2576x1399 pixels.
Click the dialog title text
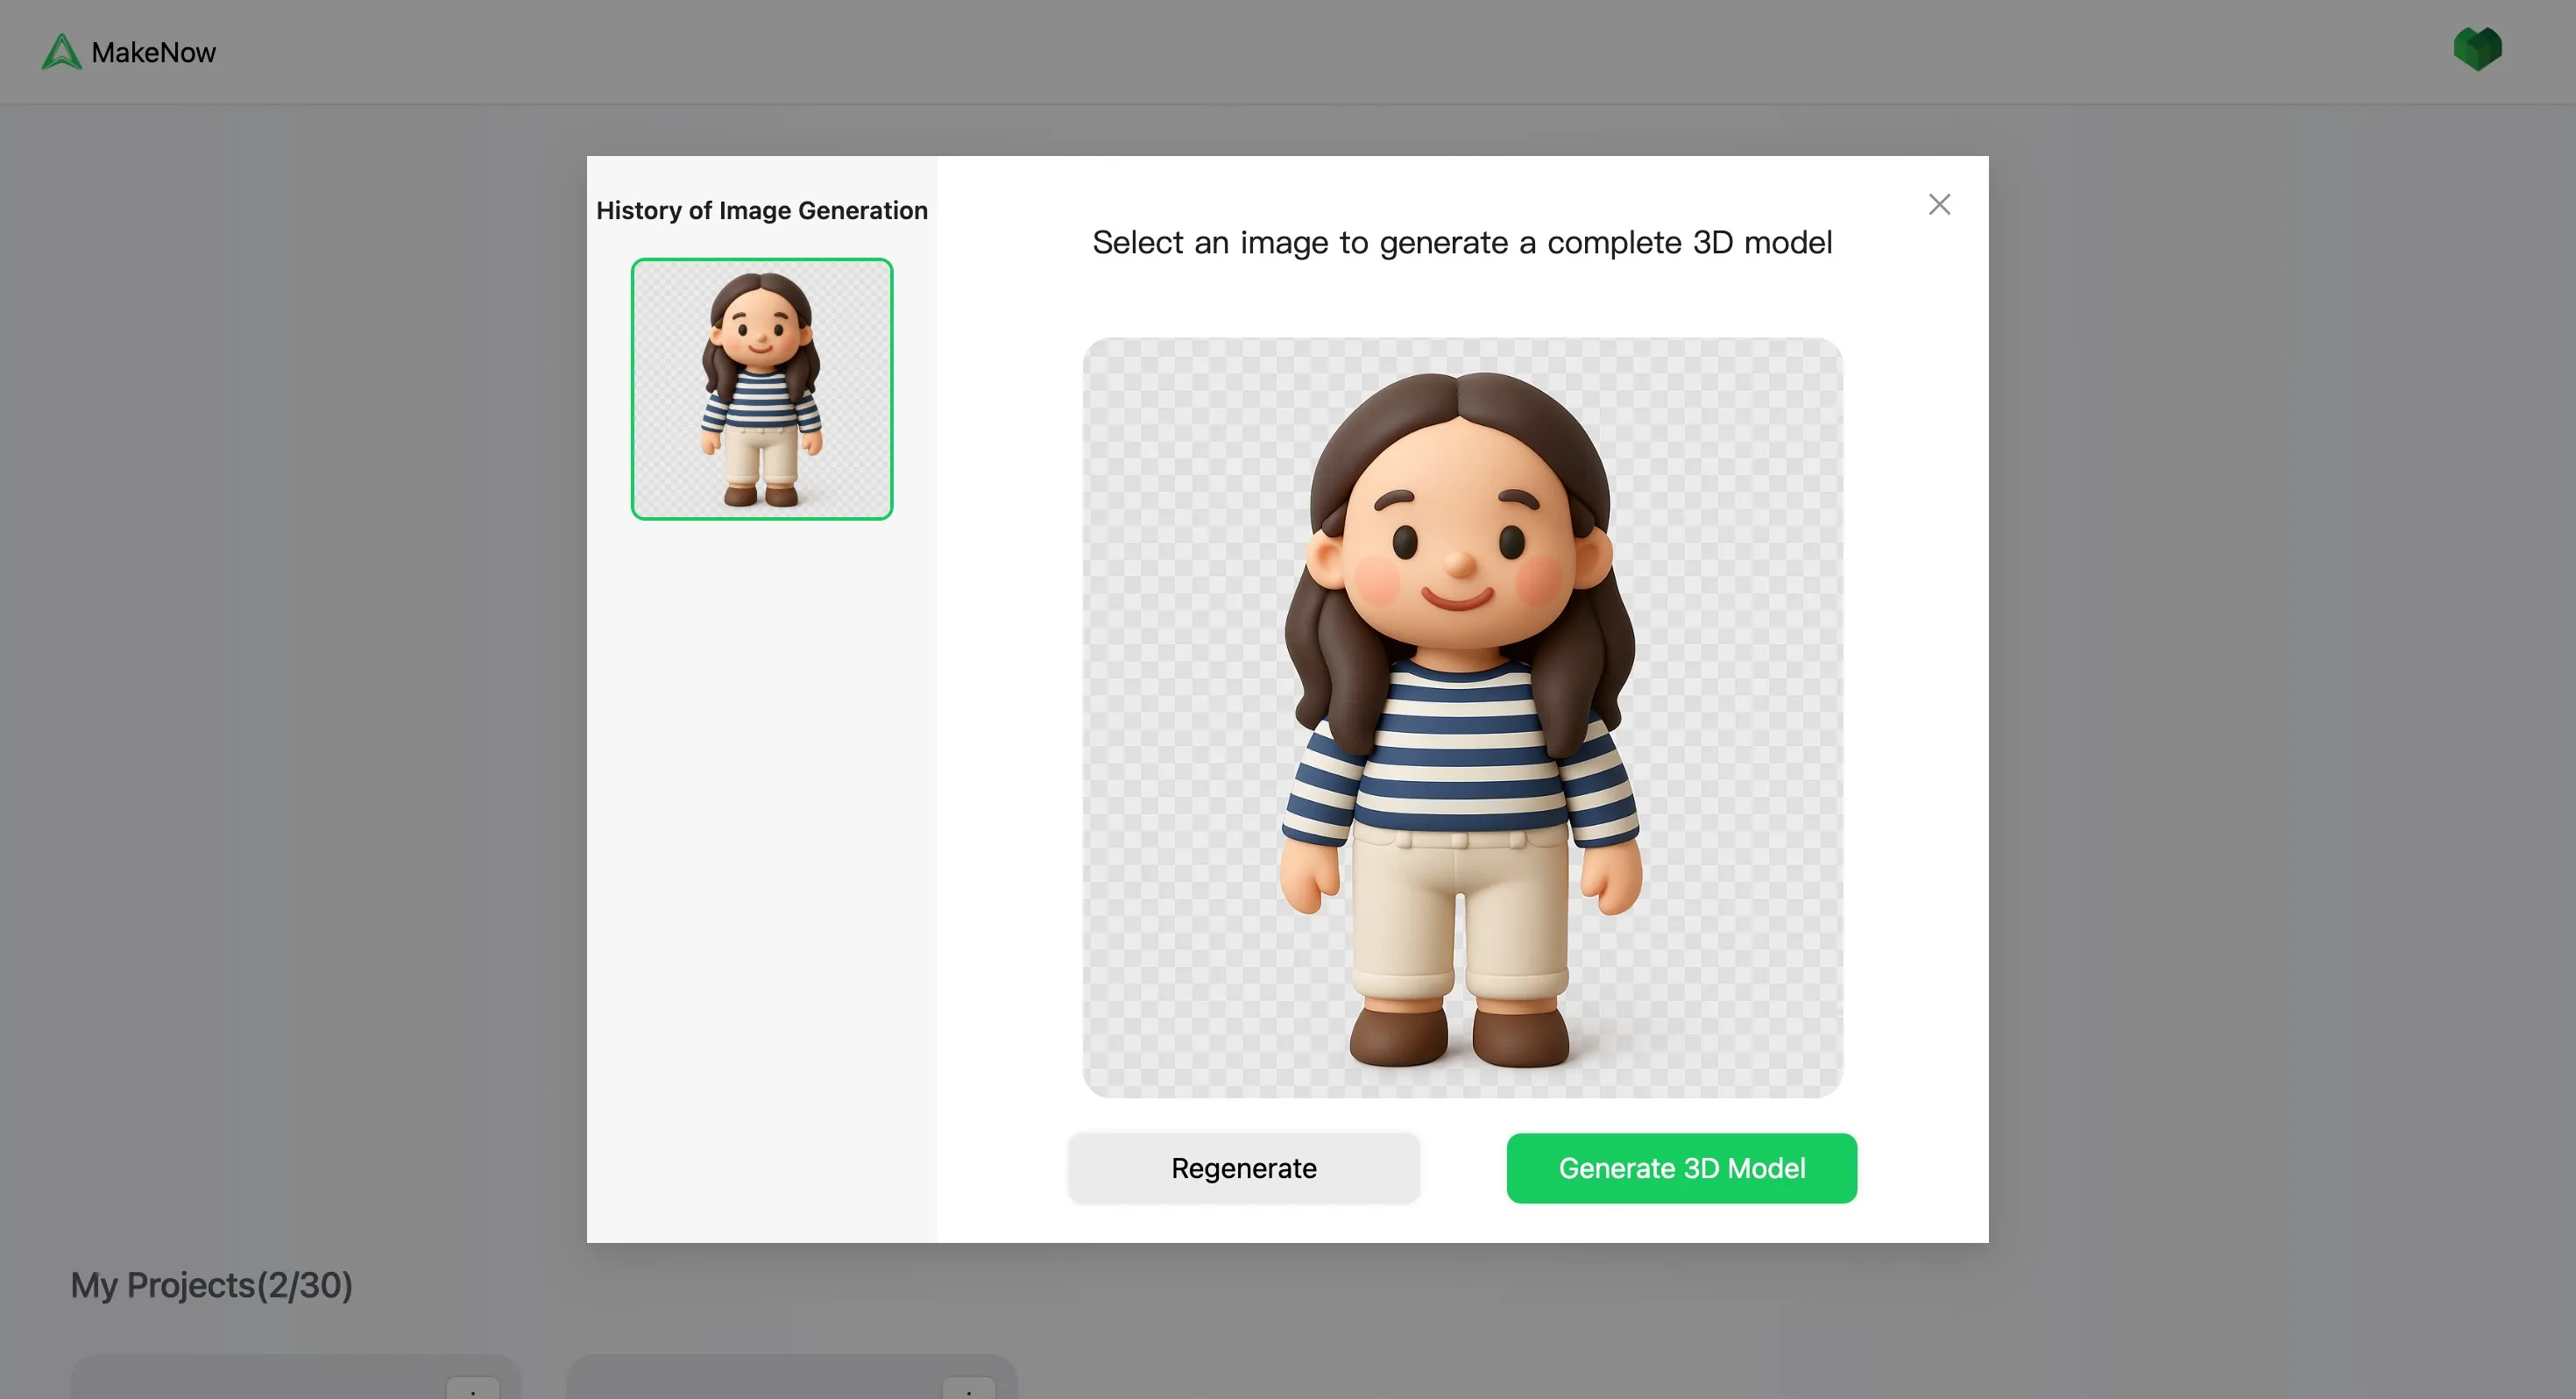1462,242
